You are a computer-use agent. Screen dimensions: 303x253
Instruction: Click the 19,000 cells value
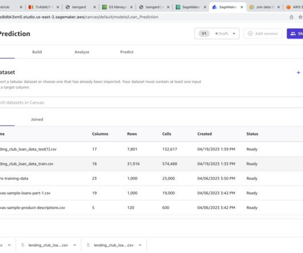click(169, 193)
